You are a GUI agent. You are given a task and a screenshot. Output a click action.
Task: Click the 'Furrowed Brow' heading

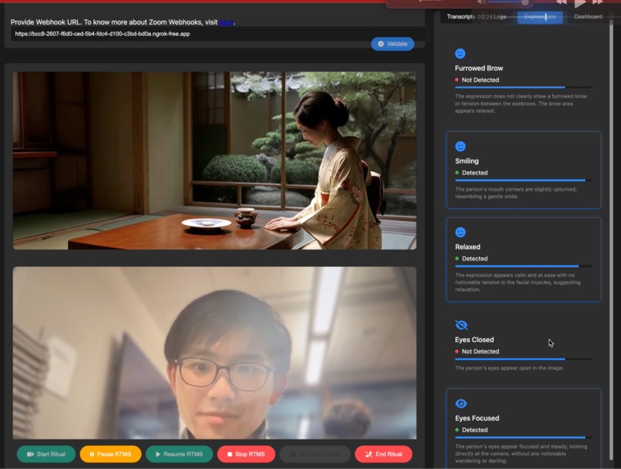(x=478, y=68)
